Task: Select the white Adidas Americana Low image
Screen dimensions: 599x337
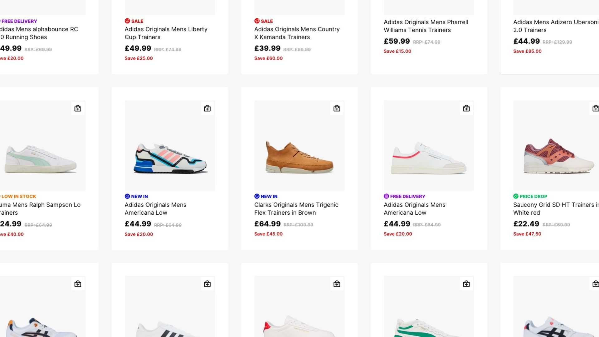Action: coord(429,145)
